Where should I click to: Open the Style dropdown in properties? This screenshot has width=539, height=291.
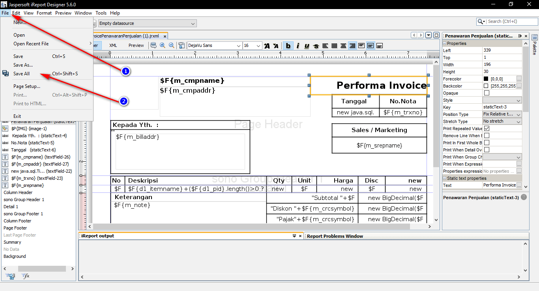[502, 100]
